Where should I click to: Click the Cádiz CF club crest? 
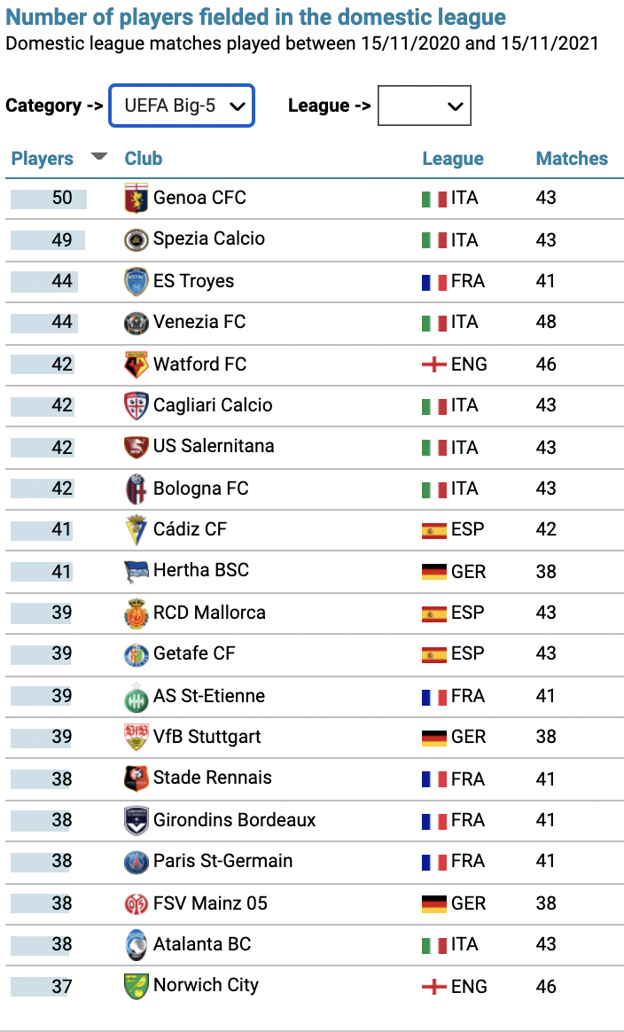(136, 530)
